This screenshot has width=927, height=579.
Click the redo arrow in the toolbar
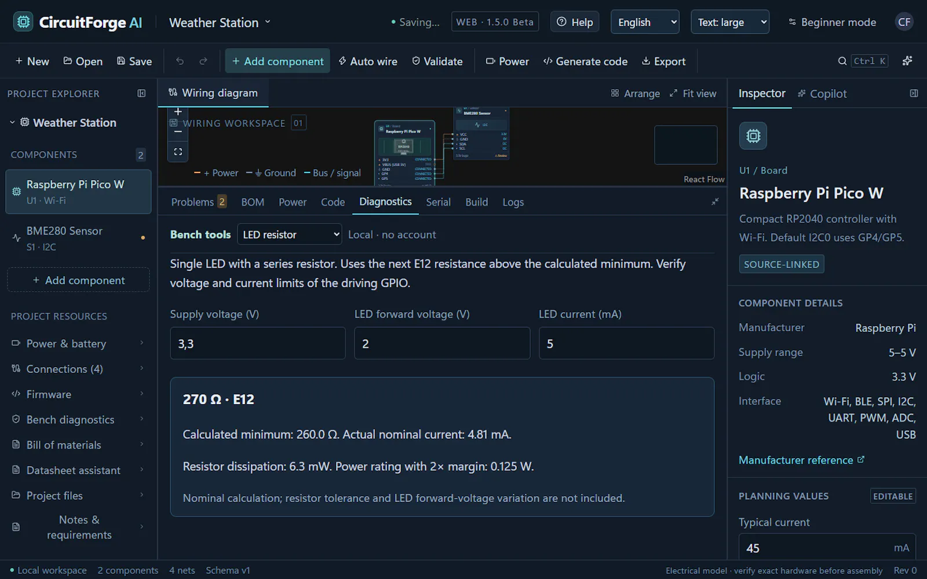click(203, 61)
